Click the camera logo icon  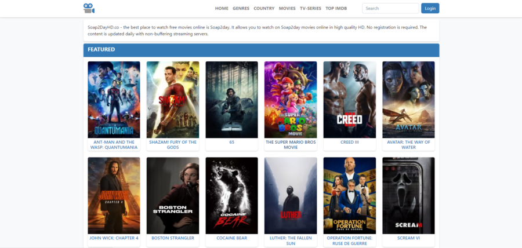pos(89,8)
